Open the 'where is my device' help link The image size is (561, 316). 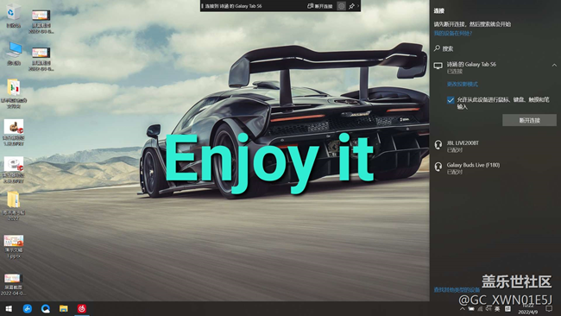[453, 34]
